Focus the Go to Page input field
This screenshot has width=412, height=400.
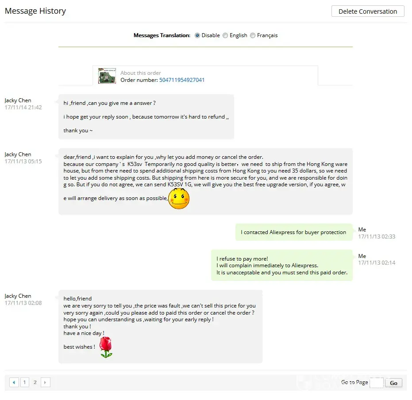pyautogui.click(x=377, y=383)
